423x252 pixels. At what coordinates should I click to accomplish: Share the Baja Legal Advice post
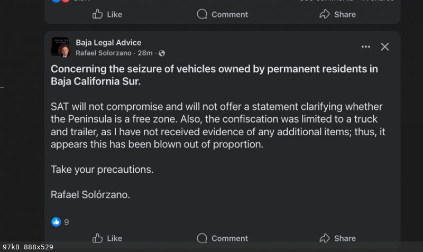[x=337, y=238]
